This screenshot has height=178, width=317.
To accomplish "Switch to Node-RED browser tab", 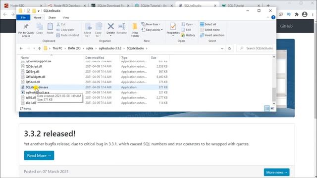I will pyautogui.click(x=23, y=5).
